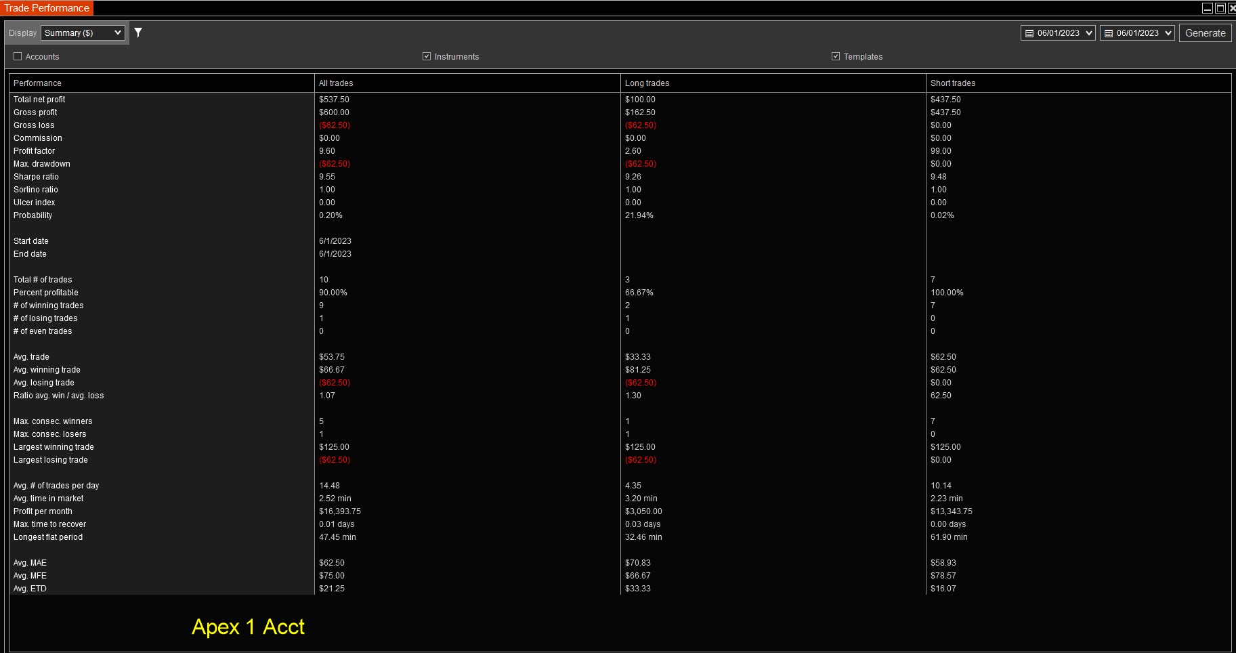
Task: Select the Avg. ETD row label
Action: (30, 589)
